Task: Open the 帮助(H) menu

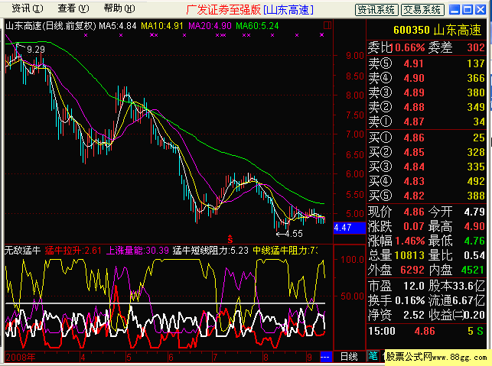Action: [x=119, y=8]
